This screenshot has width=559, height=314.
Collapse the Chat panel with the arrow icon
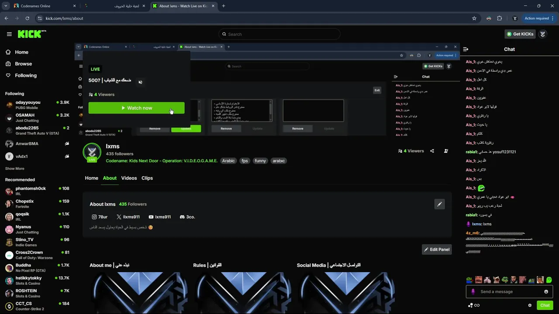466,49
